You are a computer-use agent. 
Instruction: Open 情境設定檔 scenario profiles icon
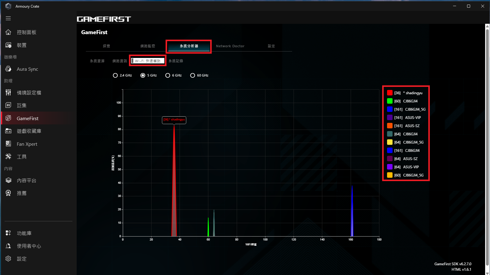point(8,92)
